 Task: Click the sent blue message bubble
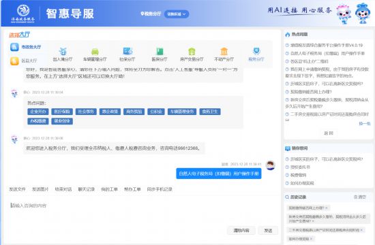219,174
